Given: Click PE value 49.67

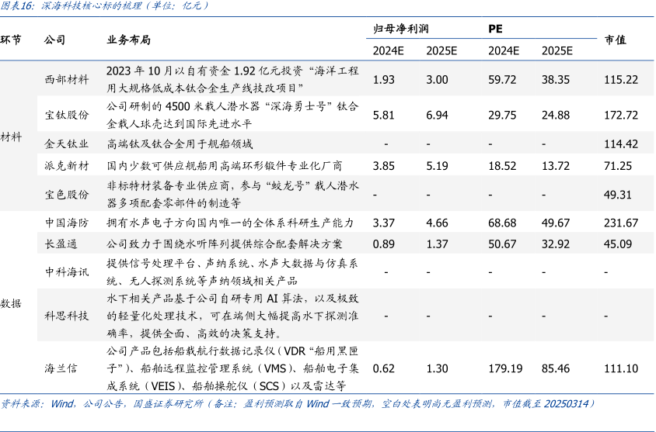Looking at the screenshot, I should tap(556, 223).
